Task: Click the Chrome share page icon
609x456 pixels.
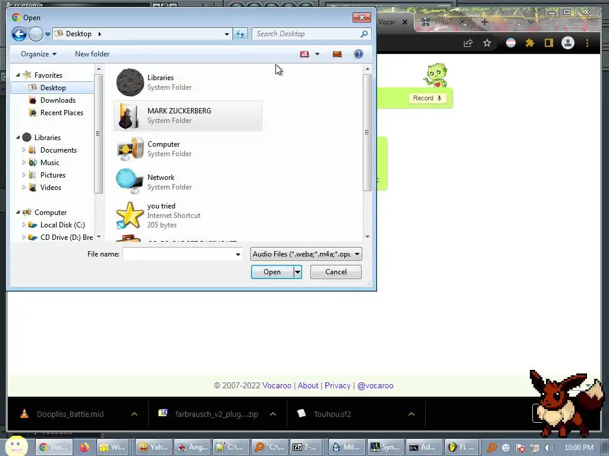Action: 468,43
